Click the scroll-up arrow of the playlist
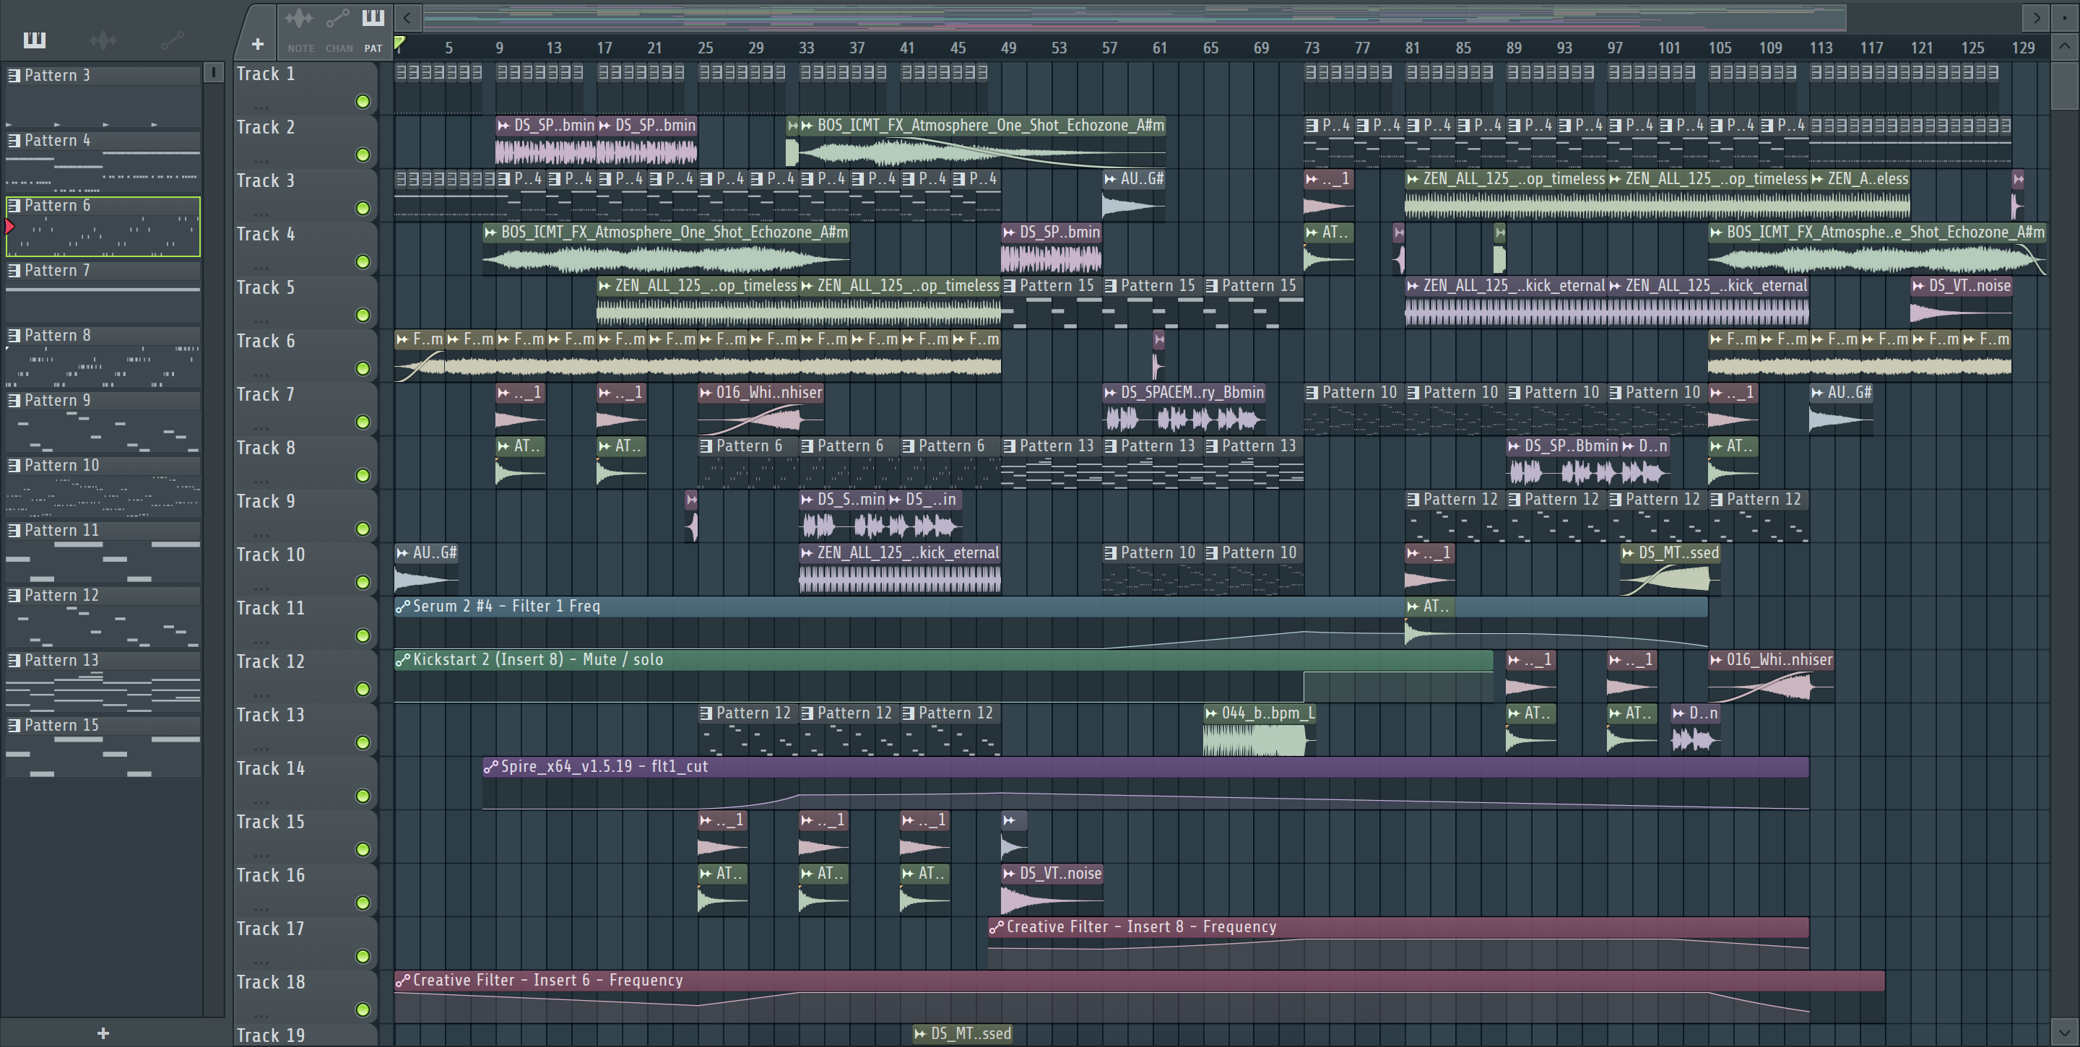The height and width of the screenshot is (1047, 2080). [2064, 46]
